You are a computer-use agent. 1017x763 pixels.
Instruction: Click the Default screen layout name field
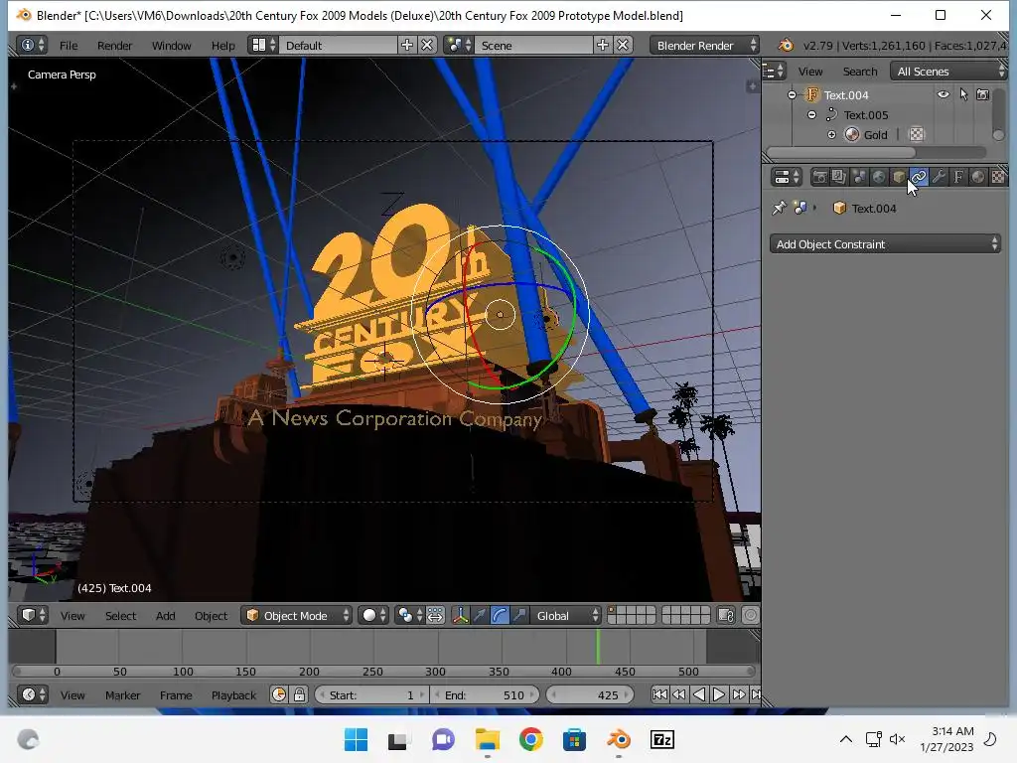coord(338,45)
